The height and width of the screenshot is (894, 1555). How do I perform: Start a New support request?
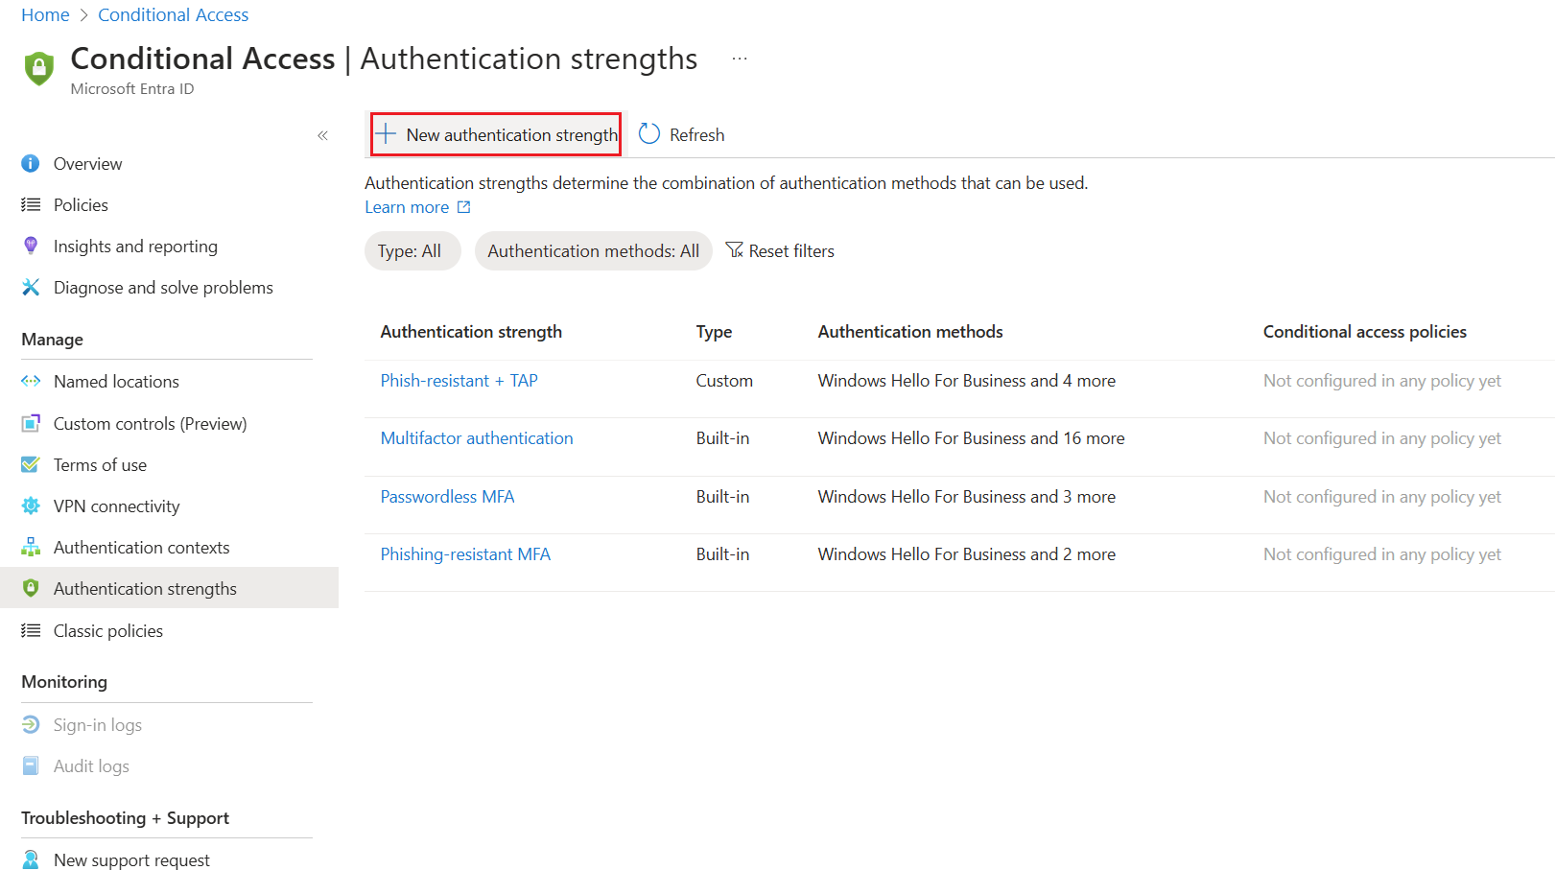point(131,859)
